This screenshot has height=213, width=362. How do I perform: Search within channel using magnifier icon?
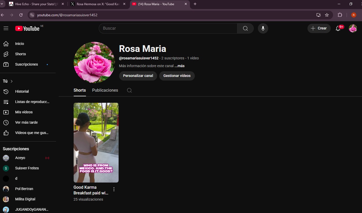129,90
